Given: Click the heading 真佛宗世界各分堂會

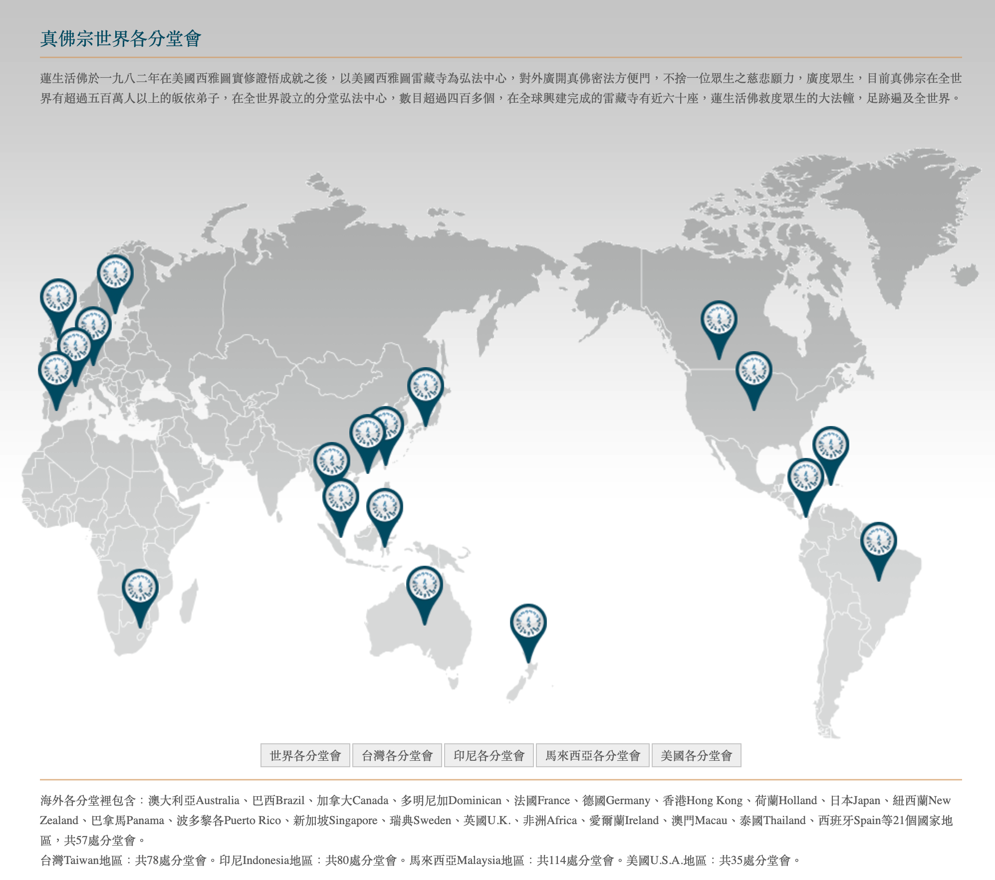Looking at the screenshot, I should pyautogui.click(x=121, y=38).
